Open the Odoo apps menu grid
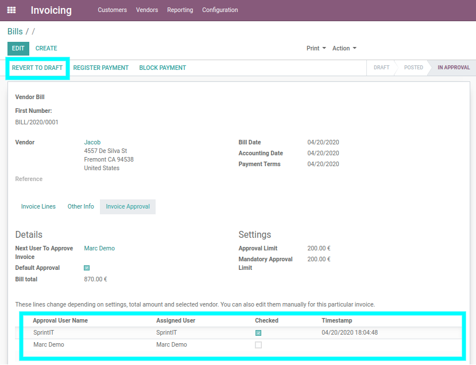 tap(11, 10)
